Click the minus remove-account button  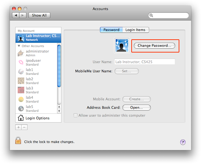(x=24, y=127)
